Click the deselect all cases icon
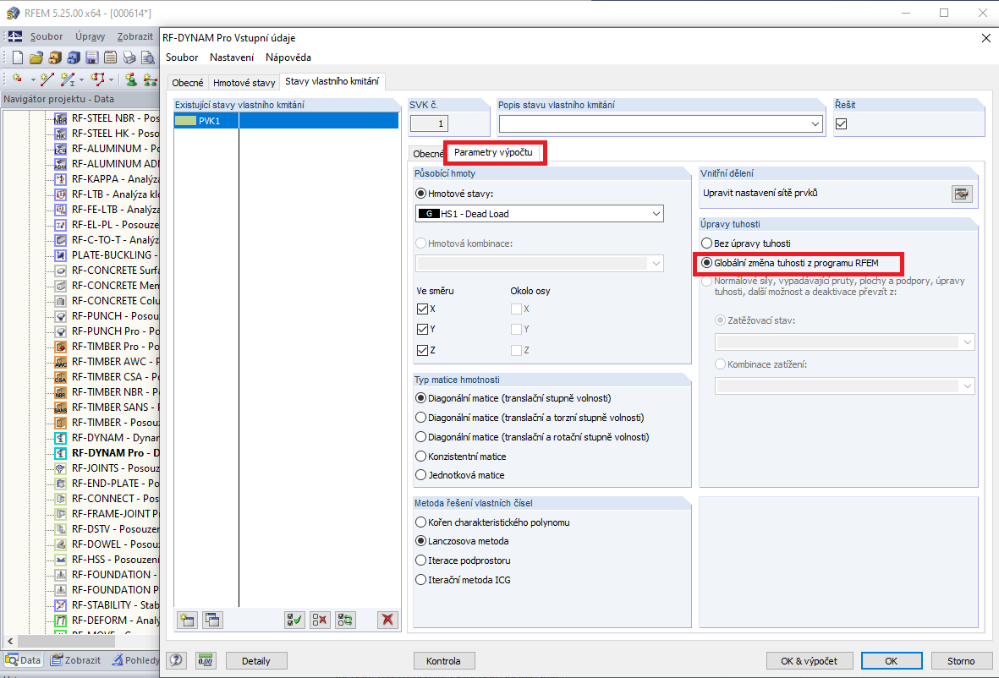The width and height of the screenshot is (999, 678). point(320,620)
